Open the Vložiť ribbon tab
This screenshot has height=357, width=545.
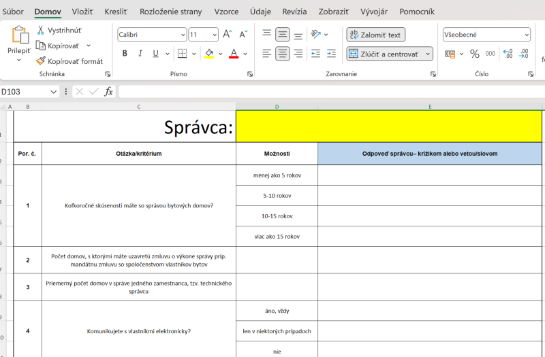pos(82,12)
